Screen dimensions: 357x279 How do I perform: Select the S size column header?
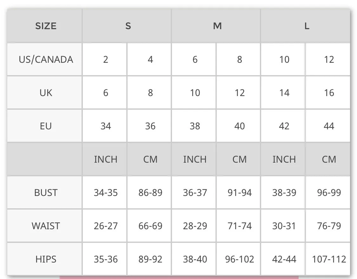127,26
